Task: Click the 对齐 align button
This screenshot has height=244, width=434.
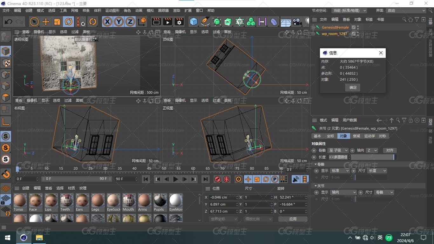Action: point(390,150)
